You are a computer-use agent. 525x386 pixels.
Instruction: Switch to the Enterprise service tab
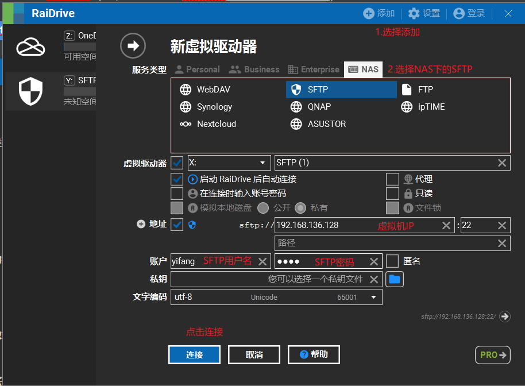314,70
